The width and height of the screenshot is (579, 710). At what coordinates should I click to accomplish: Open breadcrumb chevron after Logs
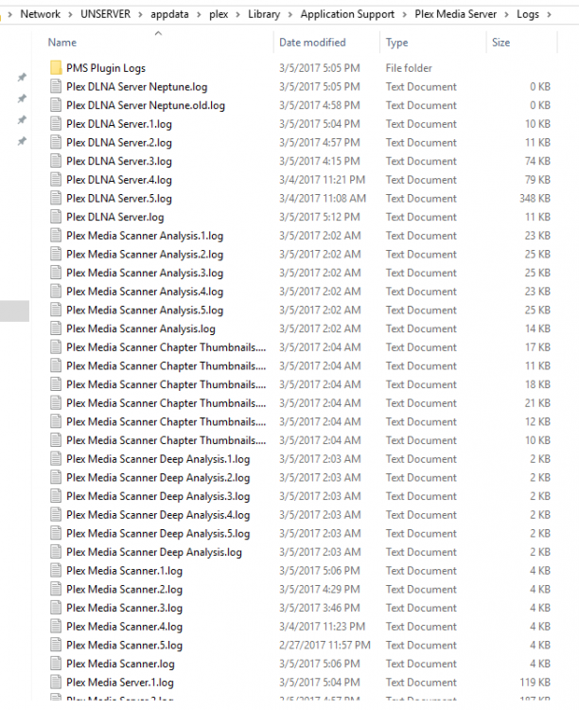[x=549, y=15]
